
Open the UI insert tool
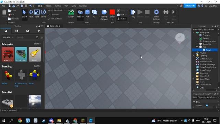[x=94, y=14]
